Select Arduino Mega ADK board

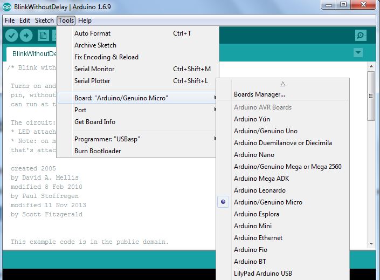[x=283, y=179]
